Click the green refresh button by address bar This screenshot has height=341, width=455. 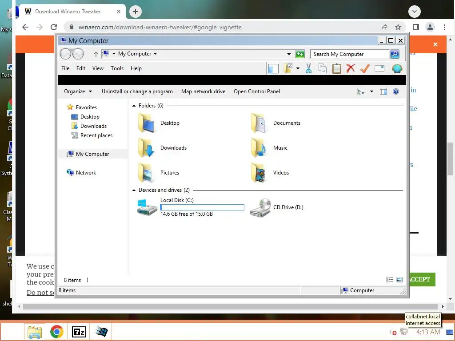coord(300,54)
